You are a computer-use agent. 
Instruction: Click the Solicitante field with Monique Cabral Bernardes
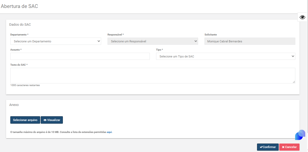250,41
